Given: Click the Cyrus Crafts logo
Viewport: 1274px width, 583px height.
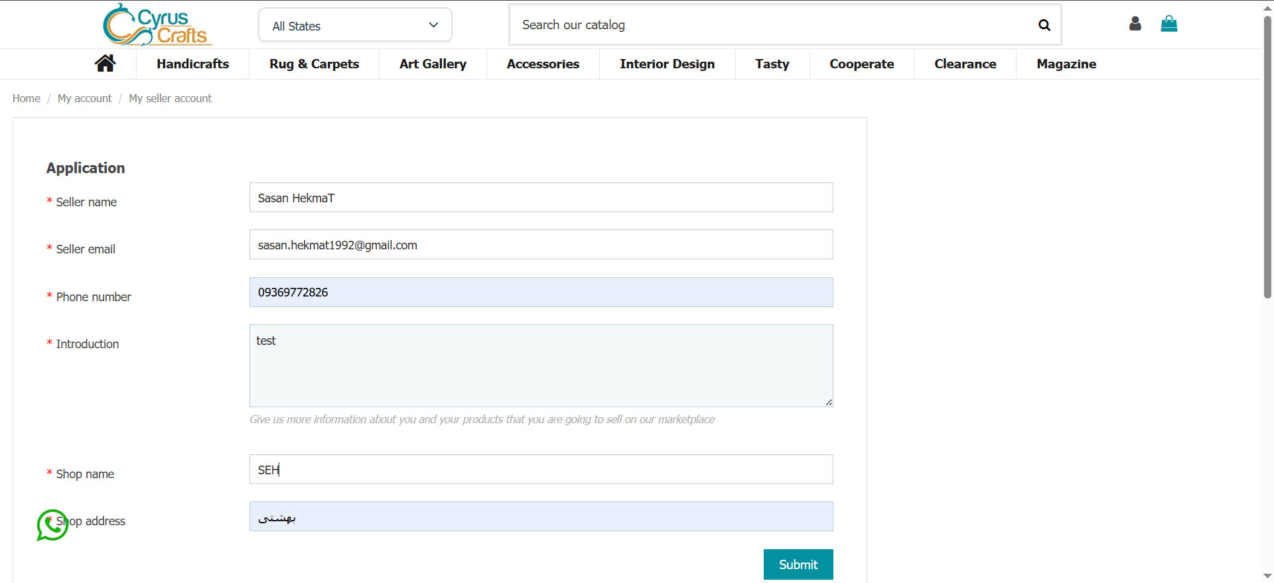Looking at the screenshot, I should [x=157, y=25].
